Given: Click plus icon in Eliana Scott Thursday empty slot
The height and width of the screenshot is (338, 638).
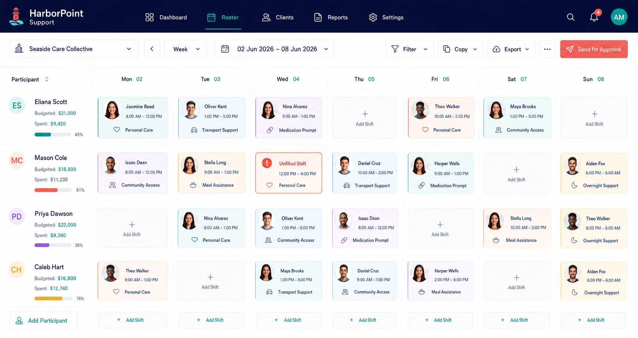Looking at the screenshot, I should (365, 114).
